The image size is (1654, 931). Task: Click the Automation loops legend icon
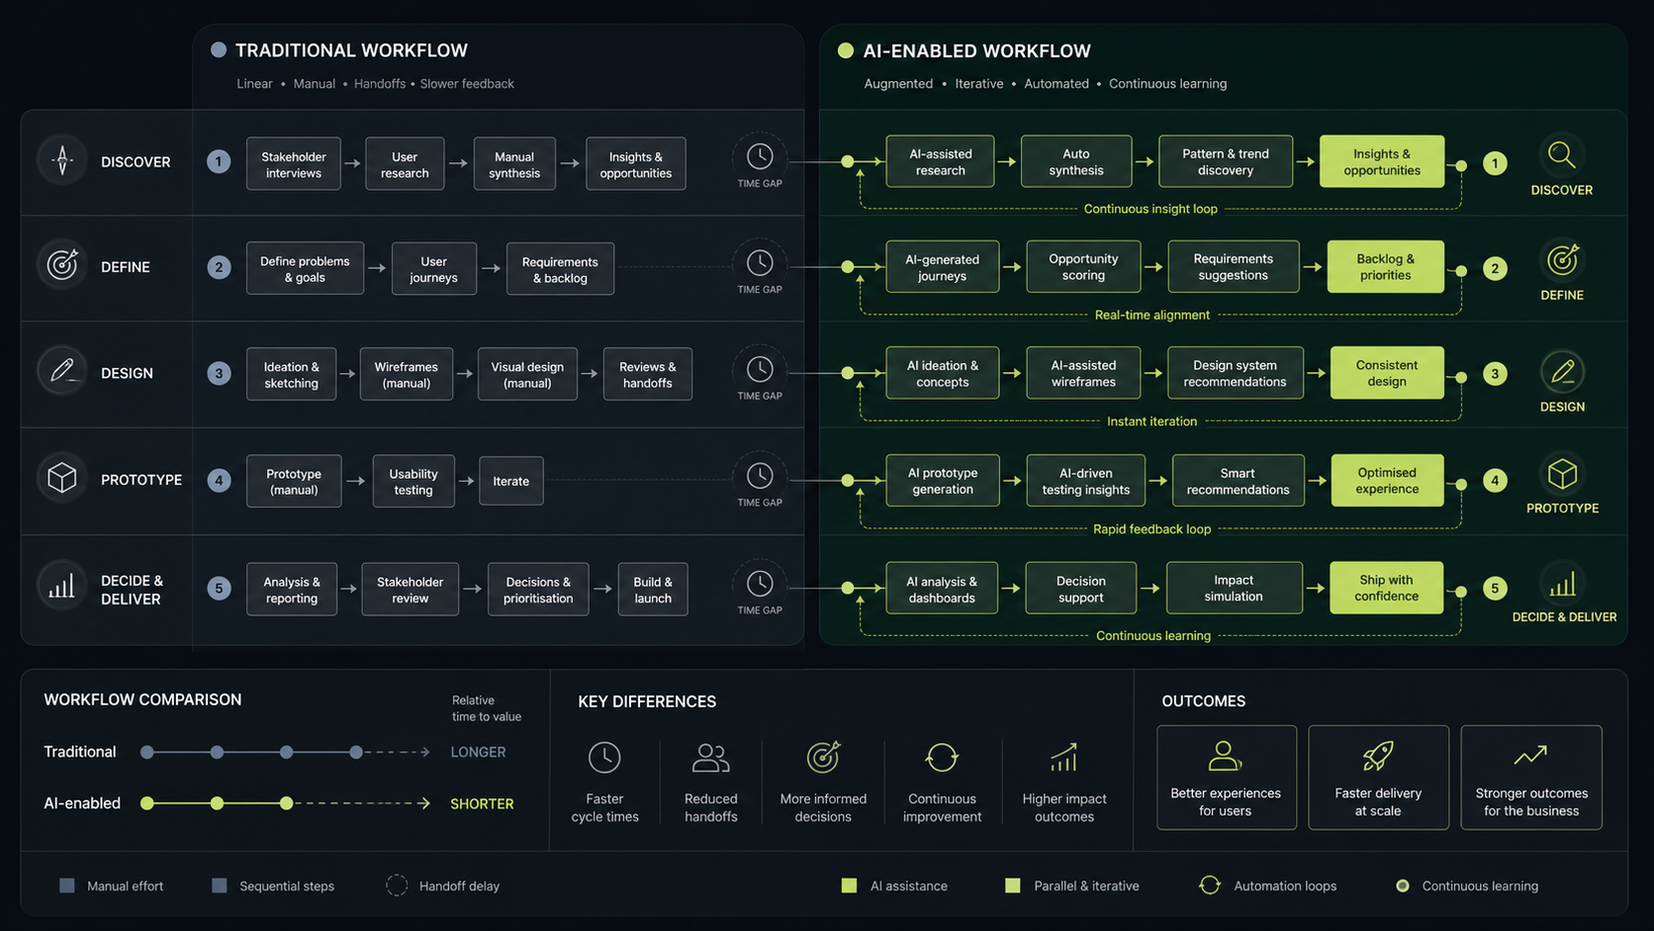(x=1210, y=885)
